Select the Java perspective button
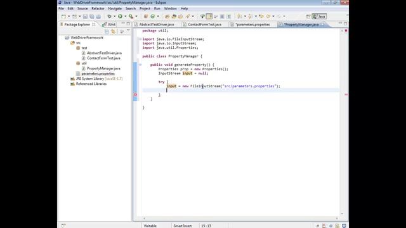Image resolution: width=406 pixels, height=228 pixels. tap(319, 16)
